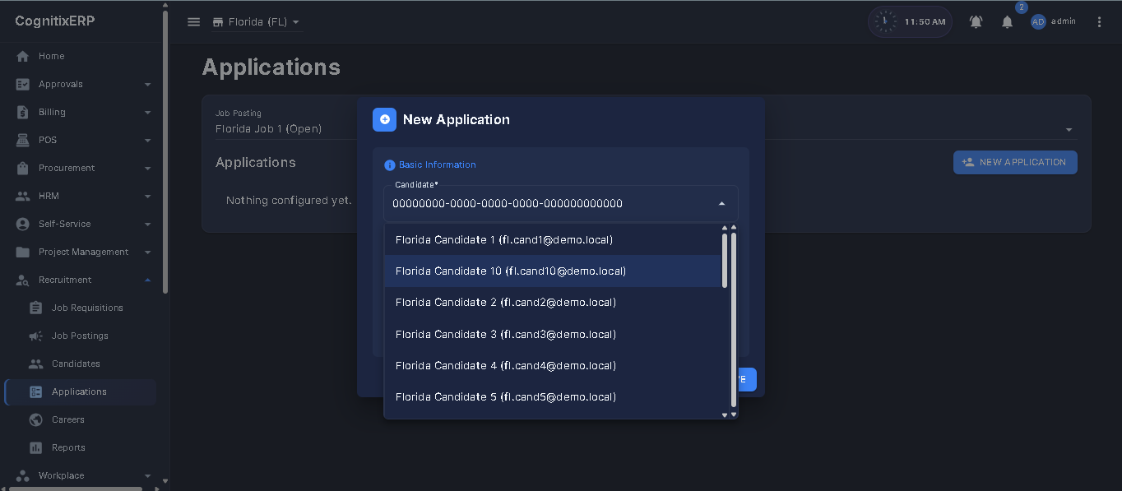Expand the POS menu arrow

click(148, 141)
